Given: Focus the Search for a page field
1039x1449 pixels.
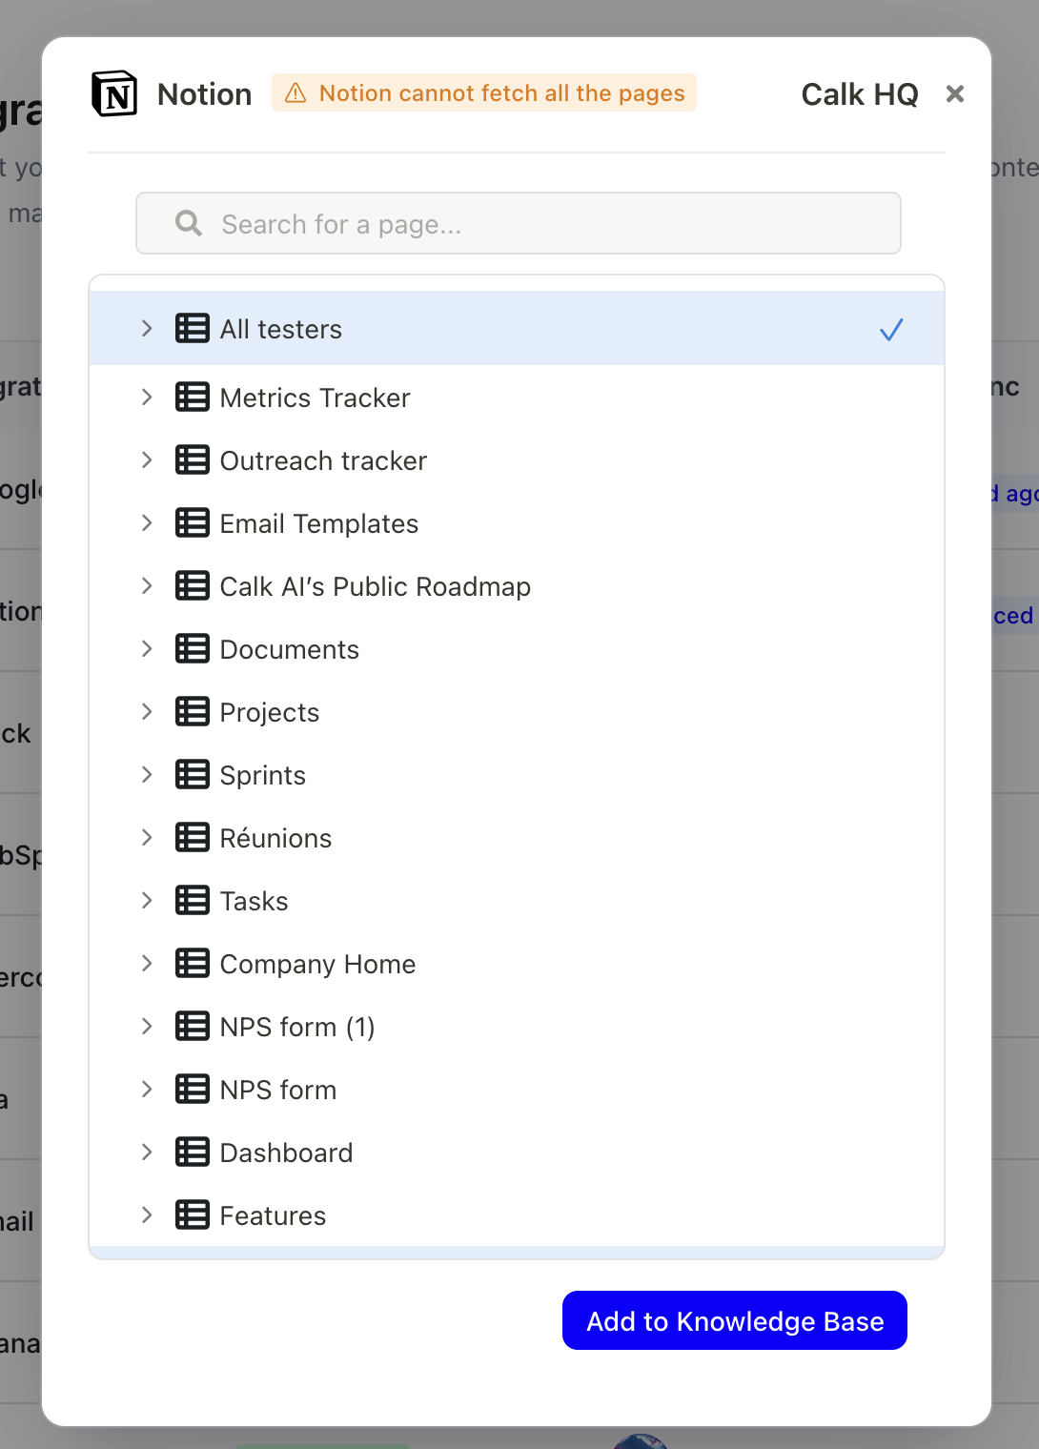Looking at the screenshot, I should pyautogui.click(x=534, y=224).
